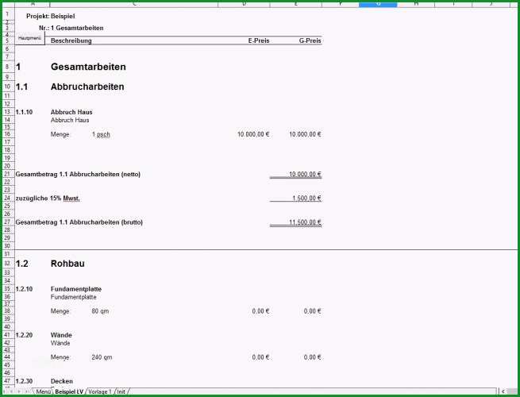Select row header 21
Image resolution: width=520 pixels, height=397 pixels.
tap(7, 174)
